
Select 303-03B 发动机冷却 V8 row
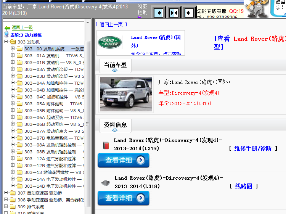point(54,76)
